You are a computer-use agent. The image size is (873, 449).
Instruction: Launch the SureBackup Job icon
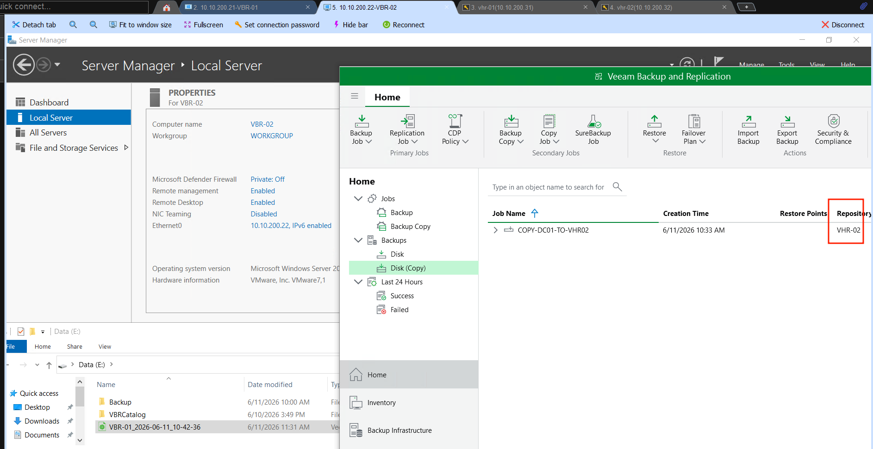[593, 121]
